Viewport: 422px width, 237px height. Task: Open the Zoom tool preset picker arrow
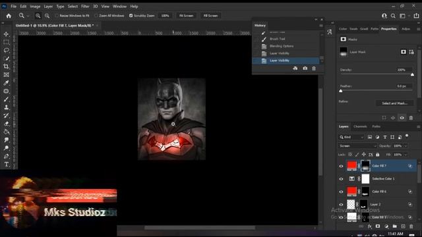[28, 16]
